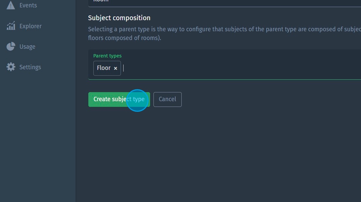Click empty sidebar area below Settings

click(38, 134)
